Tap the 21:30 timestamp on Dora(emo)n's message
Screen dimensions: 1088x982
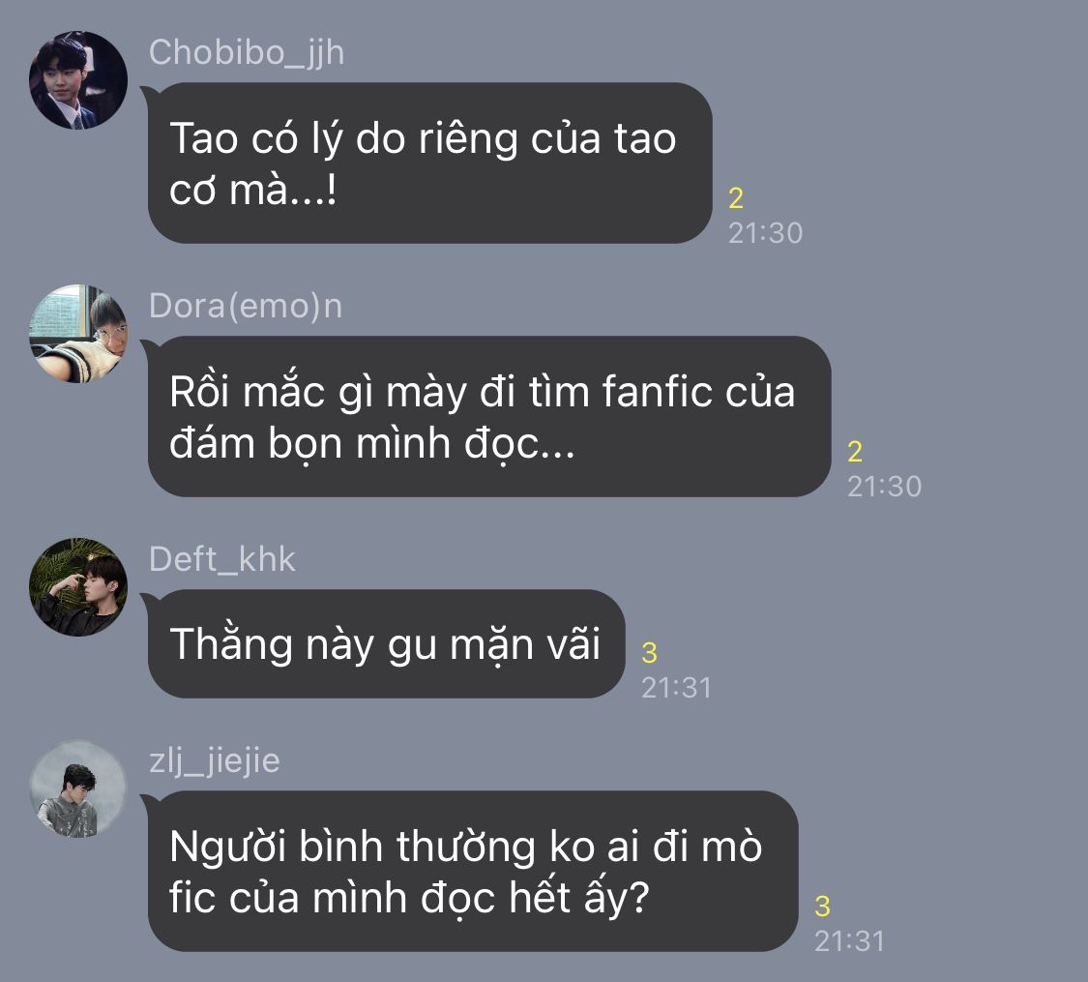point(884,487)
